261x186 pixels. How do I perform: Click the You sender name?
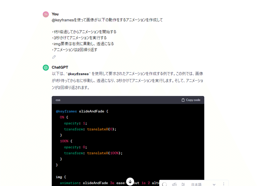55,14
